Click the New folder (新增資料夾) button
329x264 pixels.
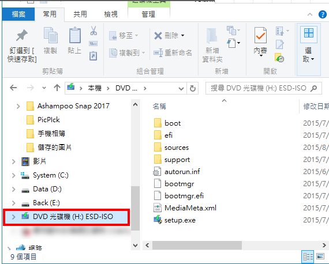click(x=212, y=46)
